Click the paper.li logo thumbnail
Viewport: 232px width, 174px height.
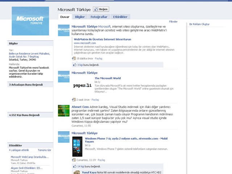(82, 86)
